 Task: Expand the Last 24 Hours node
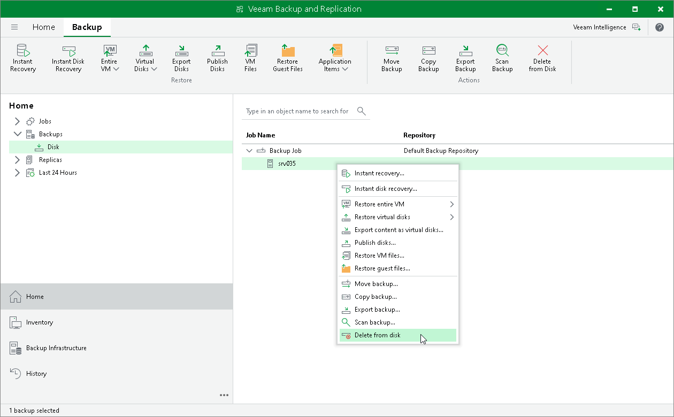[x=18, y=173]
